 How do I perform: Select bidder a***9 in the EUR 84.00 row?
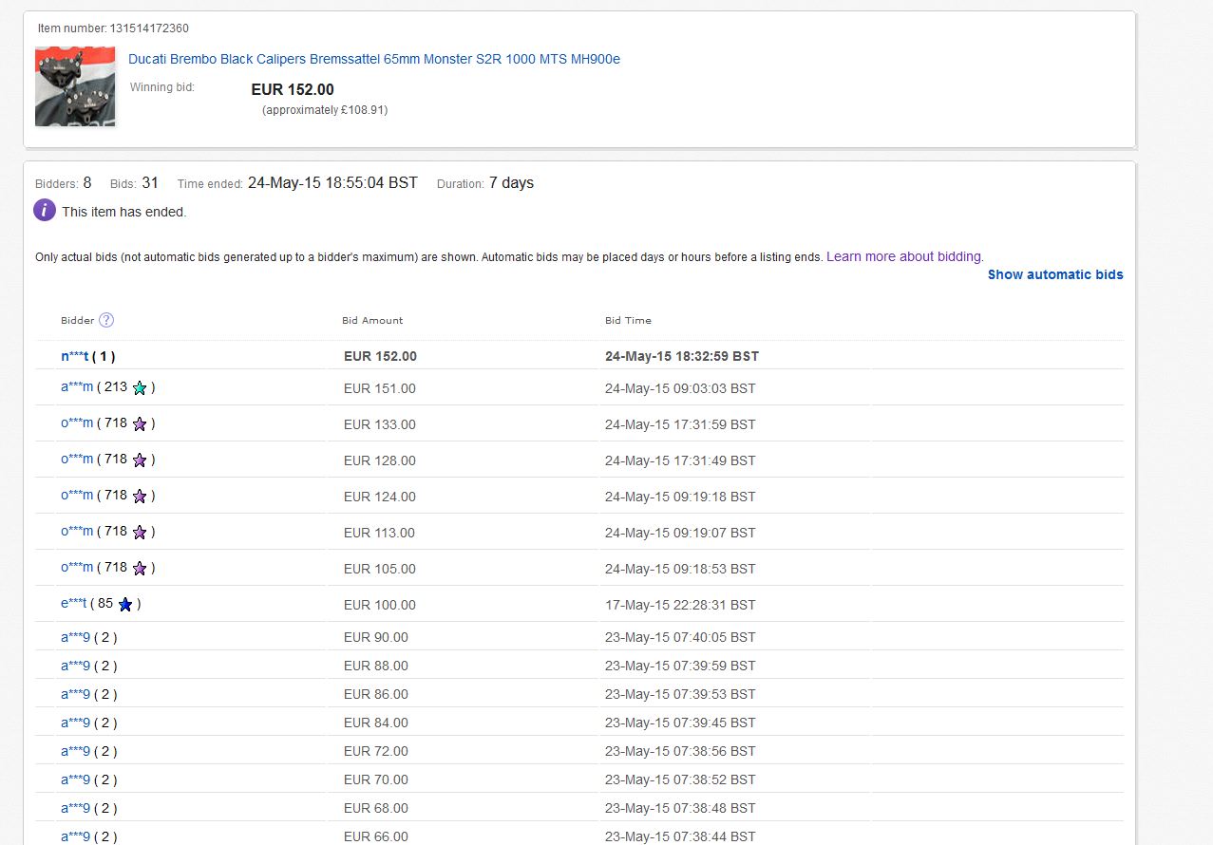[75, 723]
